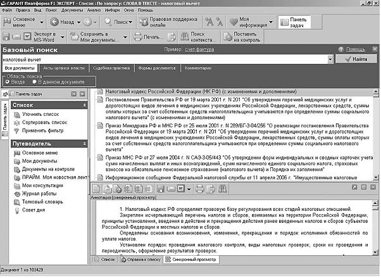381x278 pixels.
Task: Click the save diskette icon in the second toolbar
Action: click(x=6, y=37)
